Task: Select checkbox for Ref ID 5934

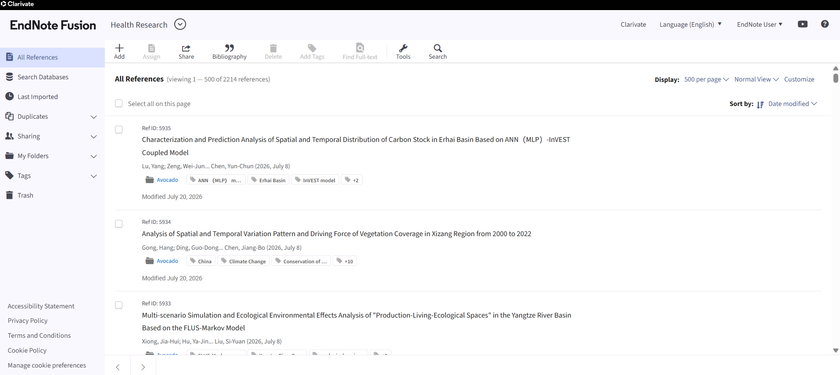Action: (118, 224)
